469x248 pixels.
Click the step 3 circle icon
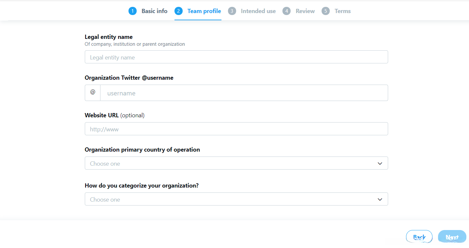232,11
